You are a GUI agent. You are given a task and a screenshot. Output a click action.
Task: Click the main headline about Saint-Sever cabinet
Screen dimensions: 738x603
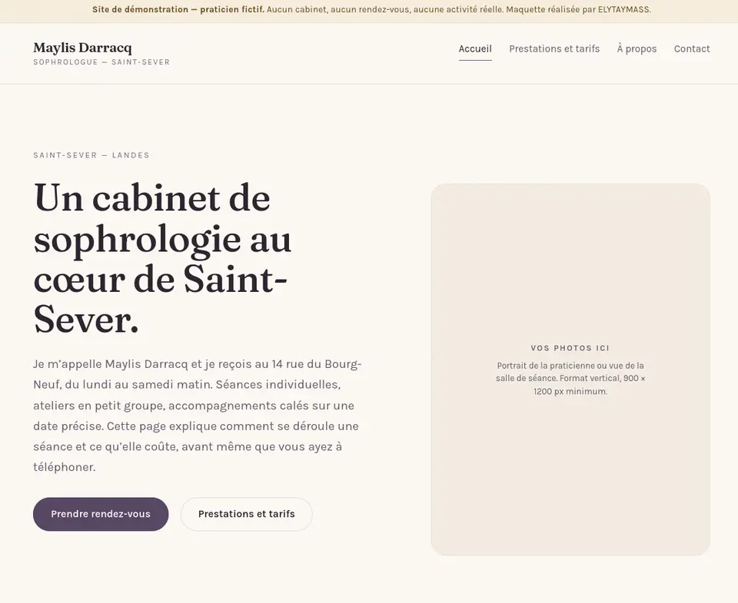tap(163, 258)
